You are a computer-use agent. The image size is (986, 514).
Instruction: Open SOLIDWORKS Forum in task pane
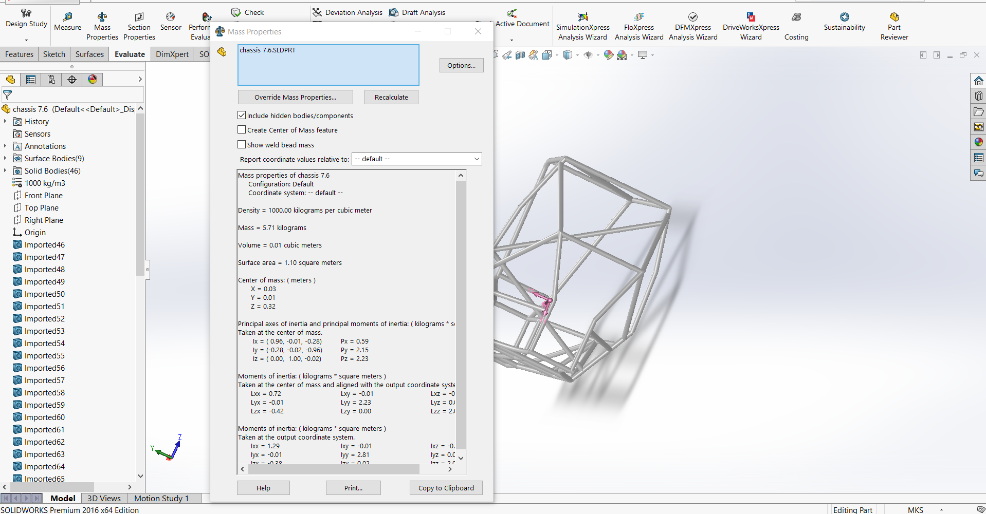tap(978, 173)
